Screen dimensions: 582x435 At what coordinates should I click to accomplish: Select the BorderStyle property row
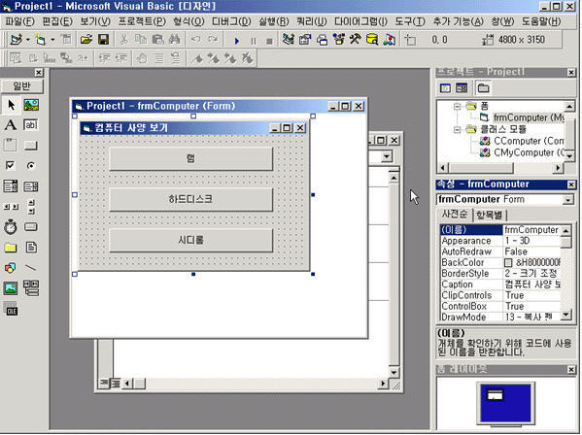pyautogui.click(x=500, y=273)
